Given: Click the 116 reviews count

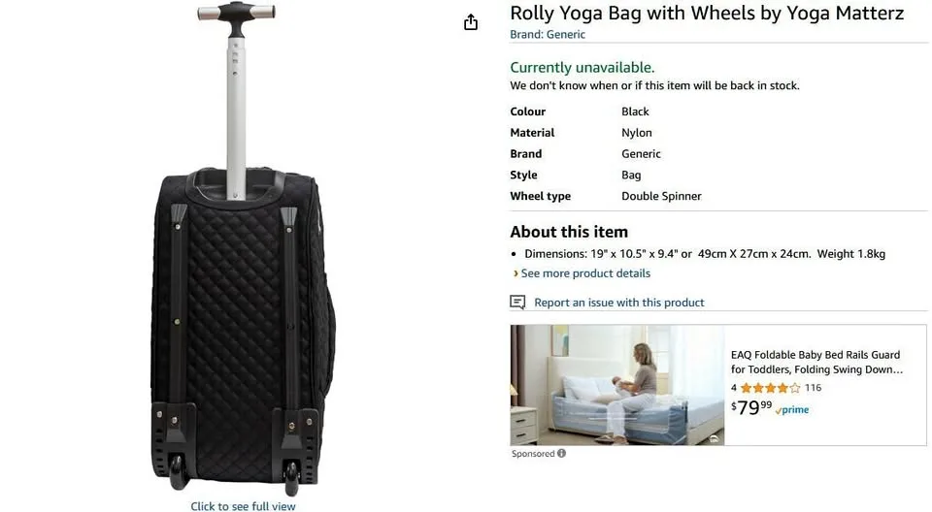Looking at the screenshot, I should point(813,388).
